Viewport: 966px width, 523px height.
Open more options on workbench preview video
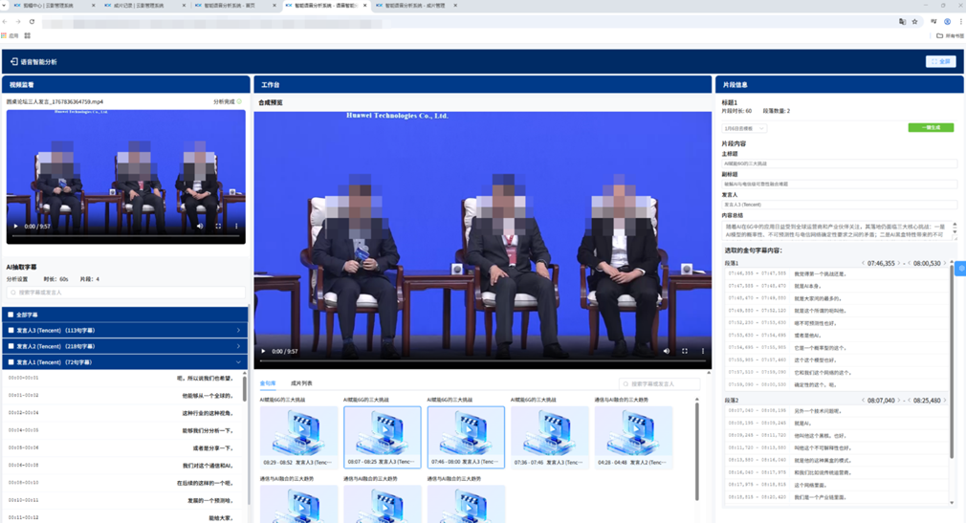pyautogui.click(x=703, y=351)
